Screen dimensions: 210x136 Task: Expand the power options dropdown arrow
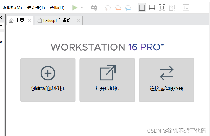coord(82,8)
